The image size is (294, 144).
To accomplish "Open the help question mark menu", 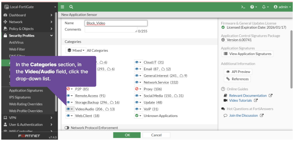I will coord(253,7).
